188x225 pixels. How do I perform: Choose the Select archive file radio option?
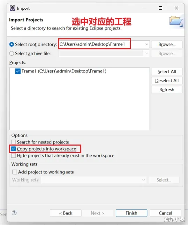click(x=12, y=53)
